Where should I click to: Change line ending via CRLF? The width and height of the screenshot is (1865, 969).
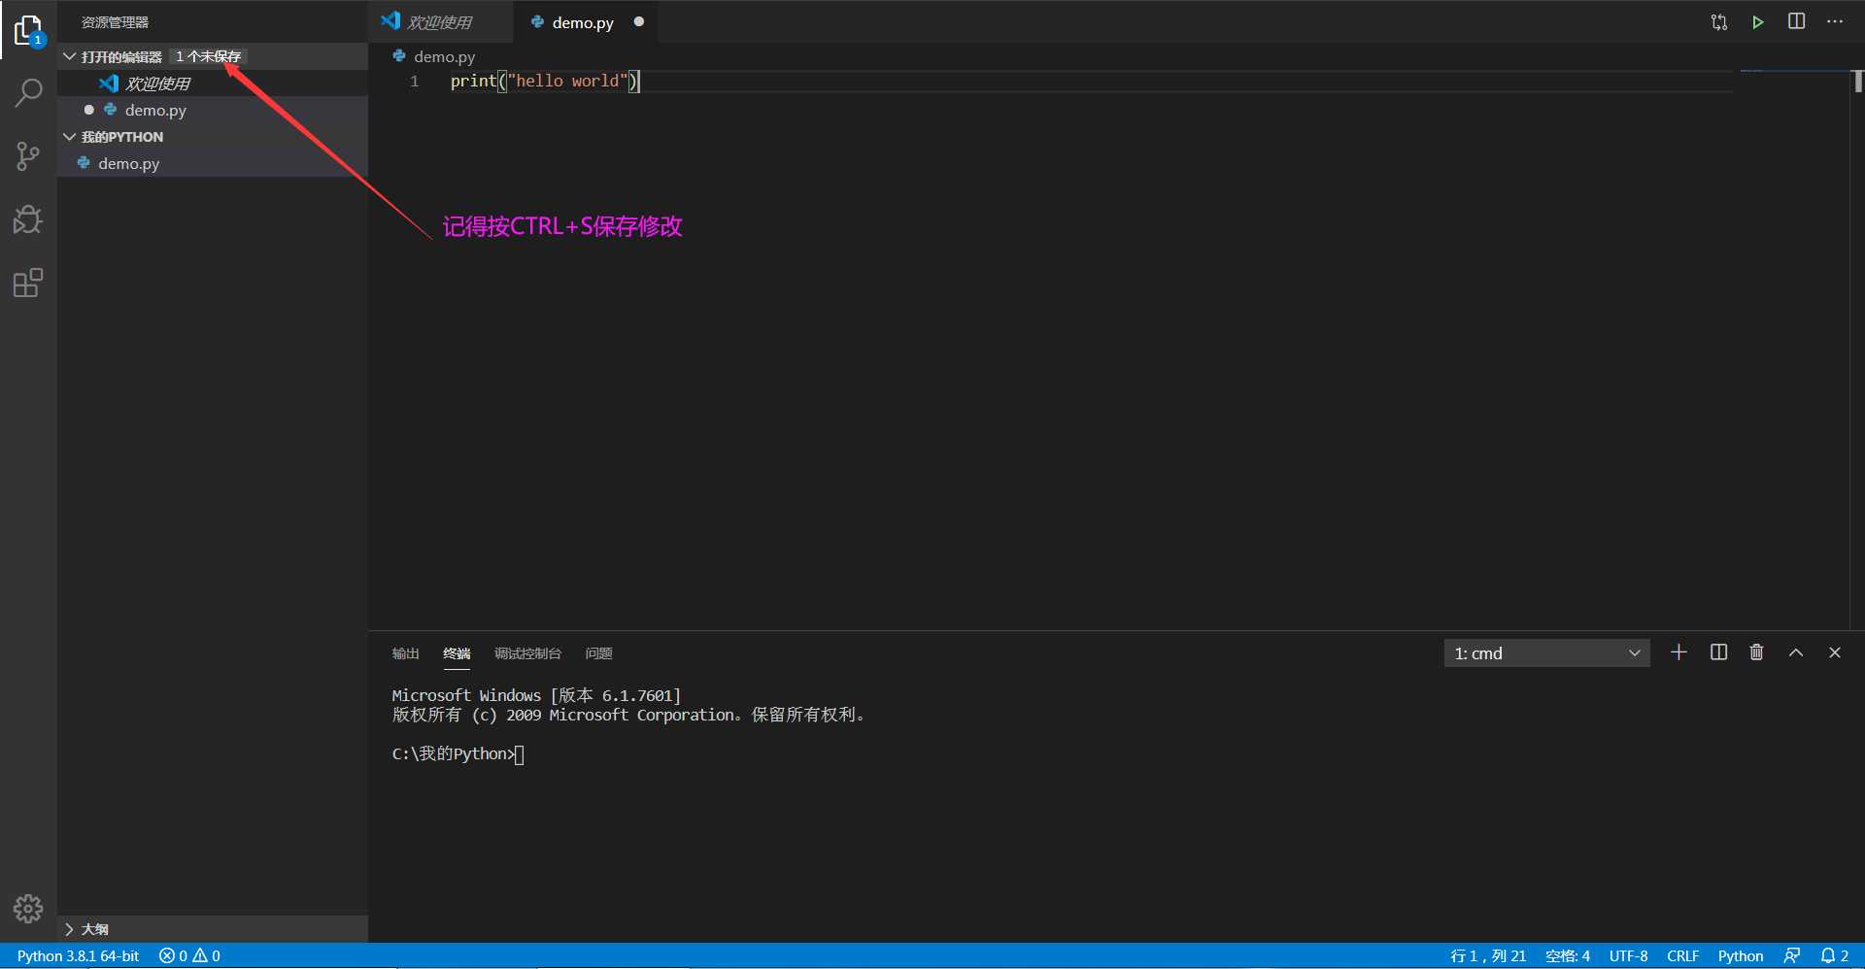pyautogui.click(x=1682, y=956)
